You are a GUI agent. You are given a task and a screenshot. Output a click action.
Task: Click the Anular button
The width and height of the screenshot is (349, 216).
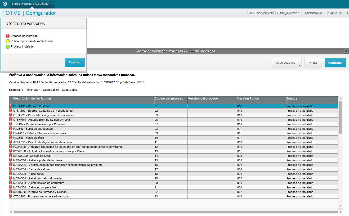[x=313, y=63]
